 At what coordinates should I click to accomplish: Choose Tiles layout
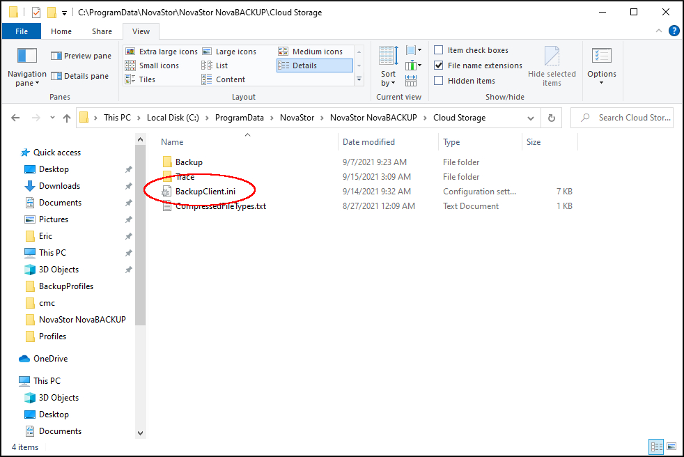141,79
